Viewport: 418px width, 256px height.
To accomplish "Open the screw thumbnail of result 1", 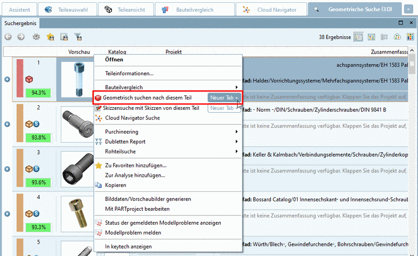I will click(77, 79).
